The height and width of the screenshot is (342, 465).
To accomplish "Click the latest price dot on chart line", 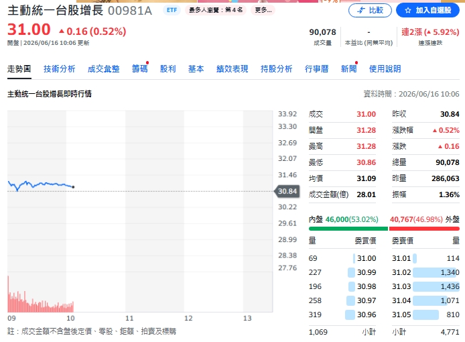I will [x=73, y=187].
